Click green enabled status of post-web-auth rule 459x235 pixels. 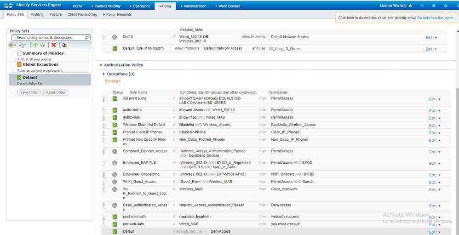tap(115, 217)
